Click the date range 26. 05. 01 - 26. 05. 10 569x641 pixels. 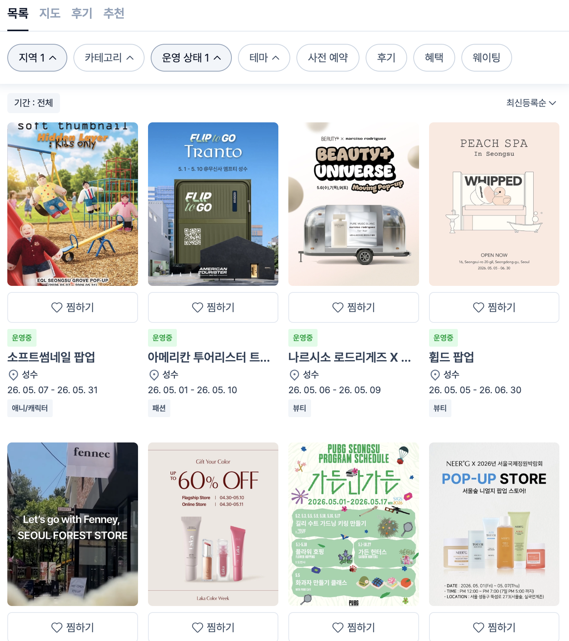pos(193,390)
